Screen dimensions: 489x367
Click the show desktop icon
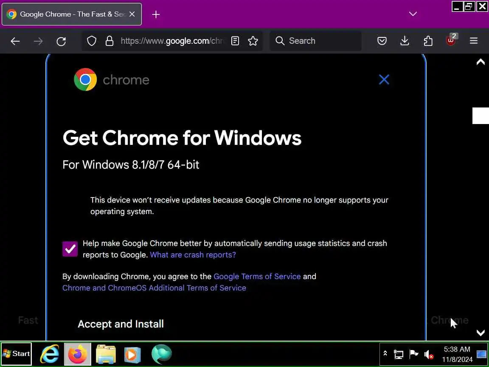point(481,354)
